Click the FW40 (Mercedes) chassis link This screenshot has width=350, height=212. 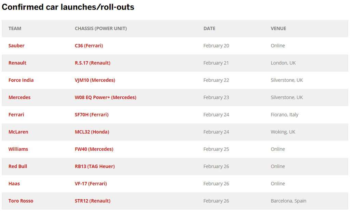coord(94,149)
